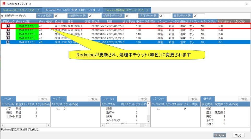Select なし row in バージョン list

tap(175, 108)
